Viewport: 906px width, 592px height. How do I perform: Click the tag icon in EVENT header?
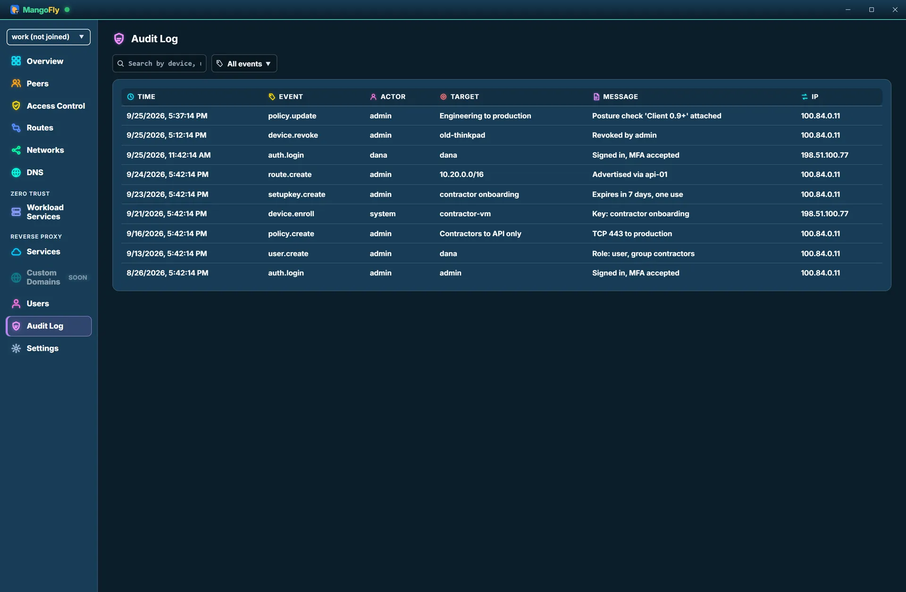[272, 97]
